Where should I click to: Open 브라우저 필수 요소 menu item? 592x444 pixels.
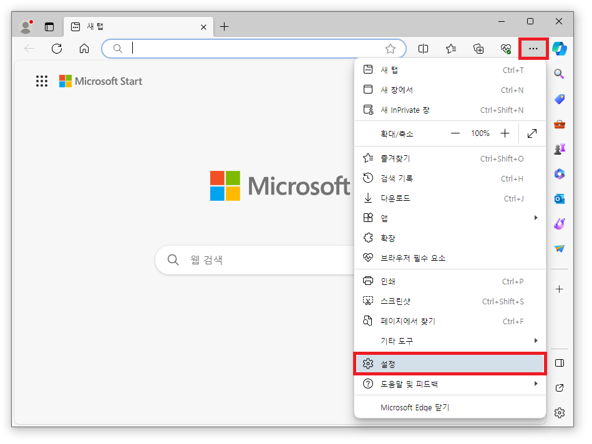[450, 258]
